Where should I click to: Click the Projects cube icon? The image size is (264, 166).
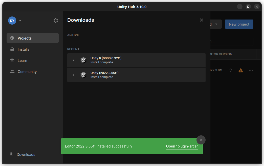point(12,38)
